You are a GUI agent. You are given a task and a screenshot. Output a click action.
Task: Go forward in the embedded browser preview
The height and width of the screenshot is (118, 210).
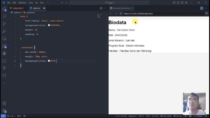[x=116, y=13]
